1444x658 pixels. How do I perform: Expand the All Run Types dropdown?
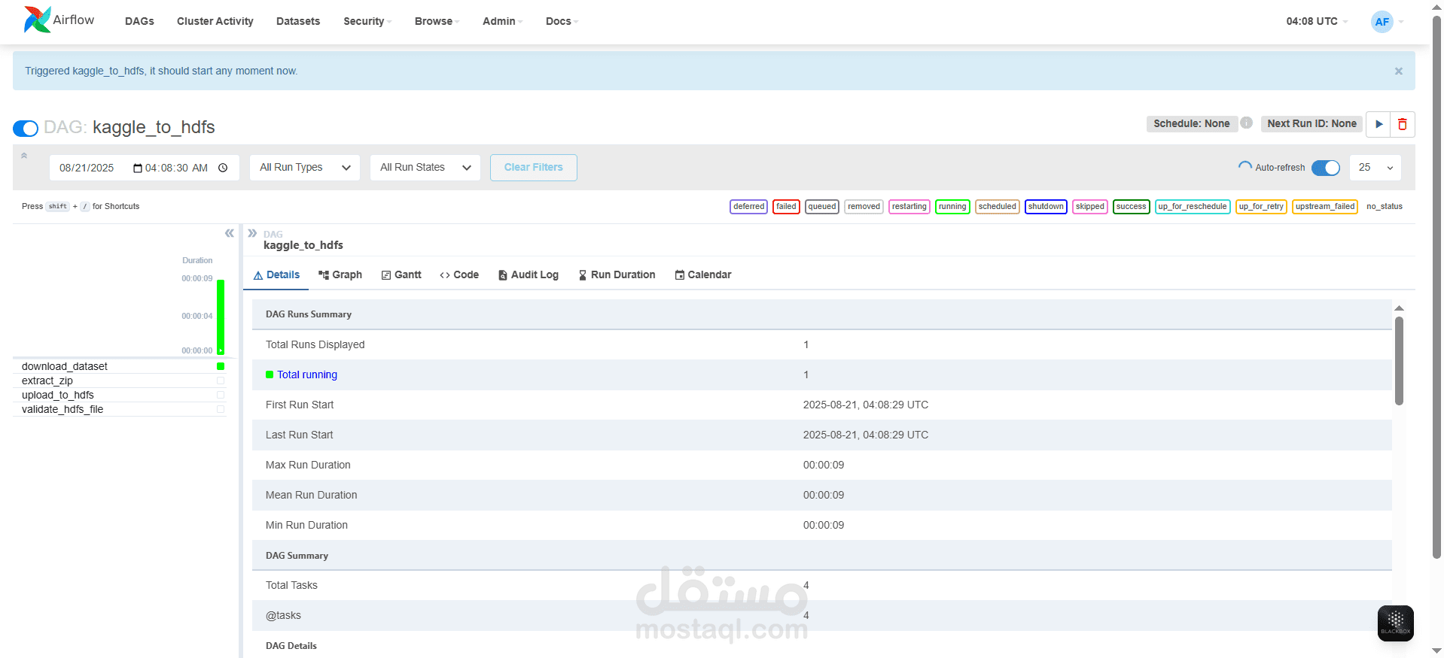(304, 168)
